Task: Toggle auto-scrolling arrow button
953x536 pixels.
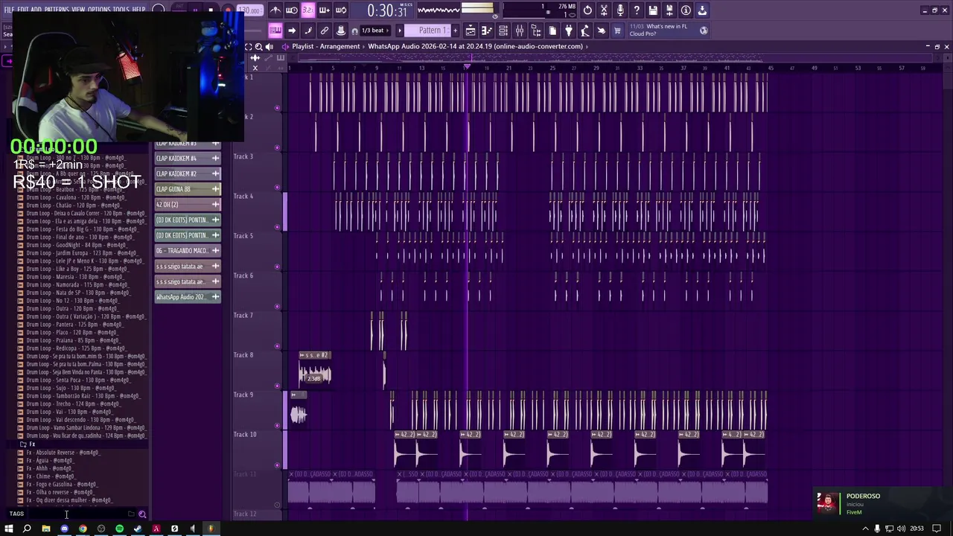Action: click(x=292, y=31)
